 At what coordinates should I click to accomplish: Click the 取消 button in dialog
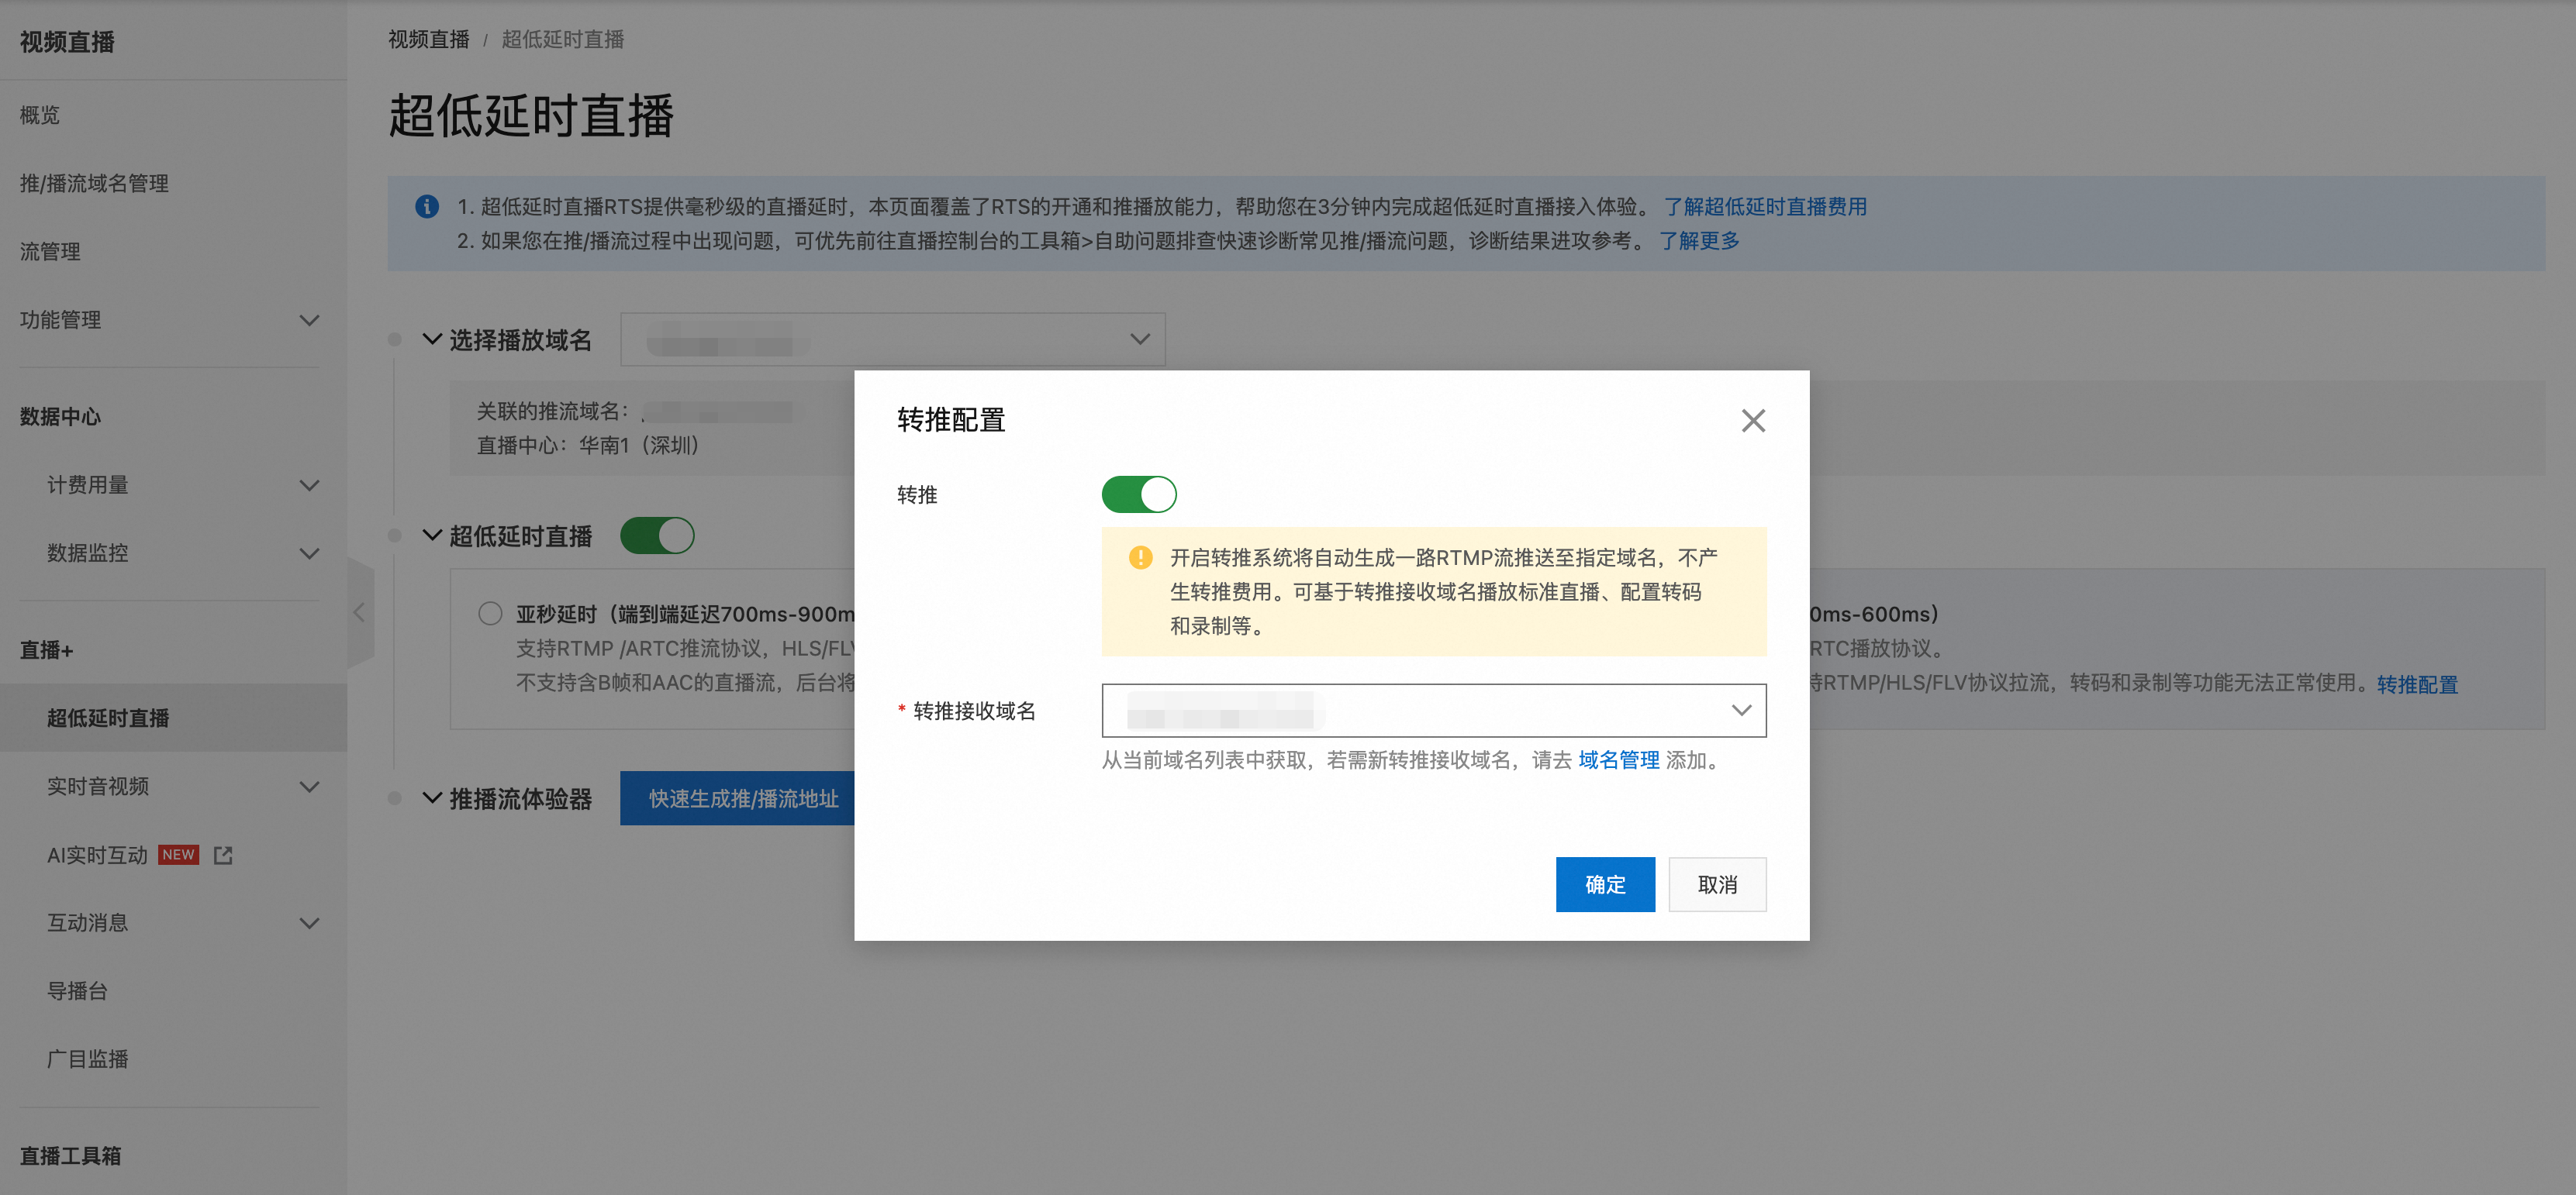pyautogui.click(x=1716, y=884)
